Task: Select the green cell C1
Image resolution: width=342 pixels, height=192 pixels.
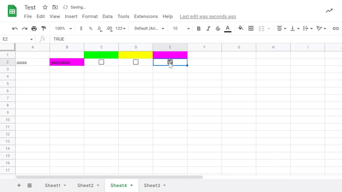Action: point(101,55)
